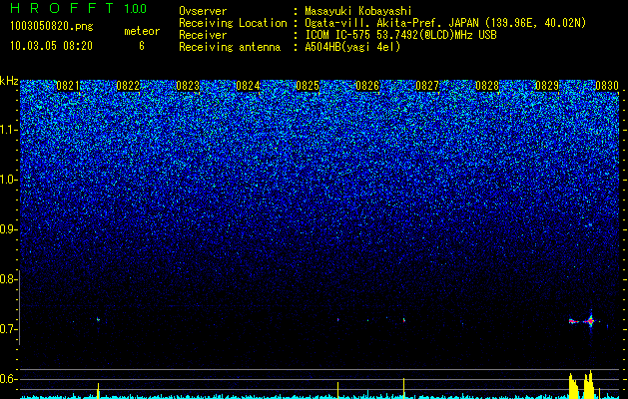The width and height of the screenshot is (628, 399).
Task: Click the 0822 time marker
Action: tap(128, 86)
